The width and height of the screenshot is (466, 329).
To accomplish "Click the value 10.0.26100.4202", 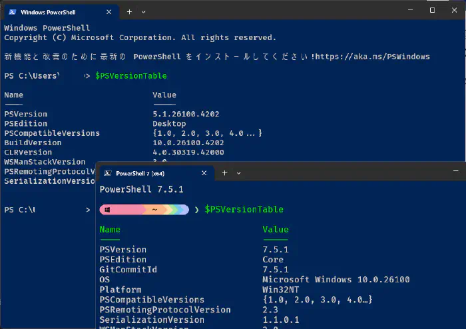I will click(x=188, y=143).
